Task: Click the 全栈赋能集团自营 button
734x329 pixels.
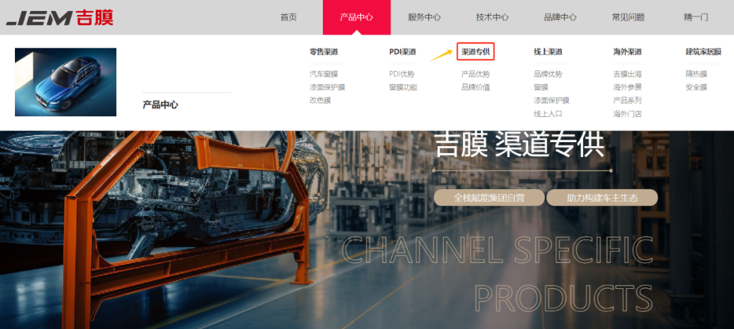Action: tap(489, 198)
